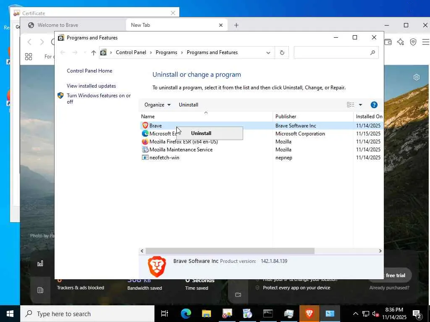Click Control Panel in the breadcrumb
This screenshot has width=430, height=322.
[x=131, y=52]
